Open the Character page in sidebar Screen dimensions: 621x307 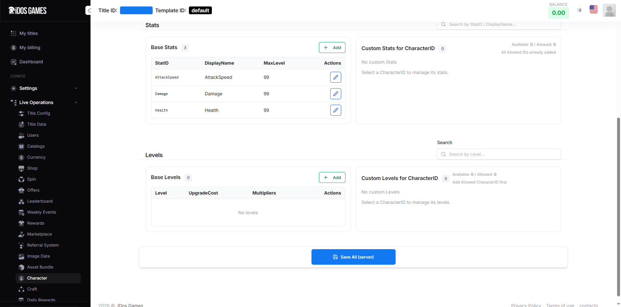(37, 278)
